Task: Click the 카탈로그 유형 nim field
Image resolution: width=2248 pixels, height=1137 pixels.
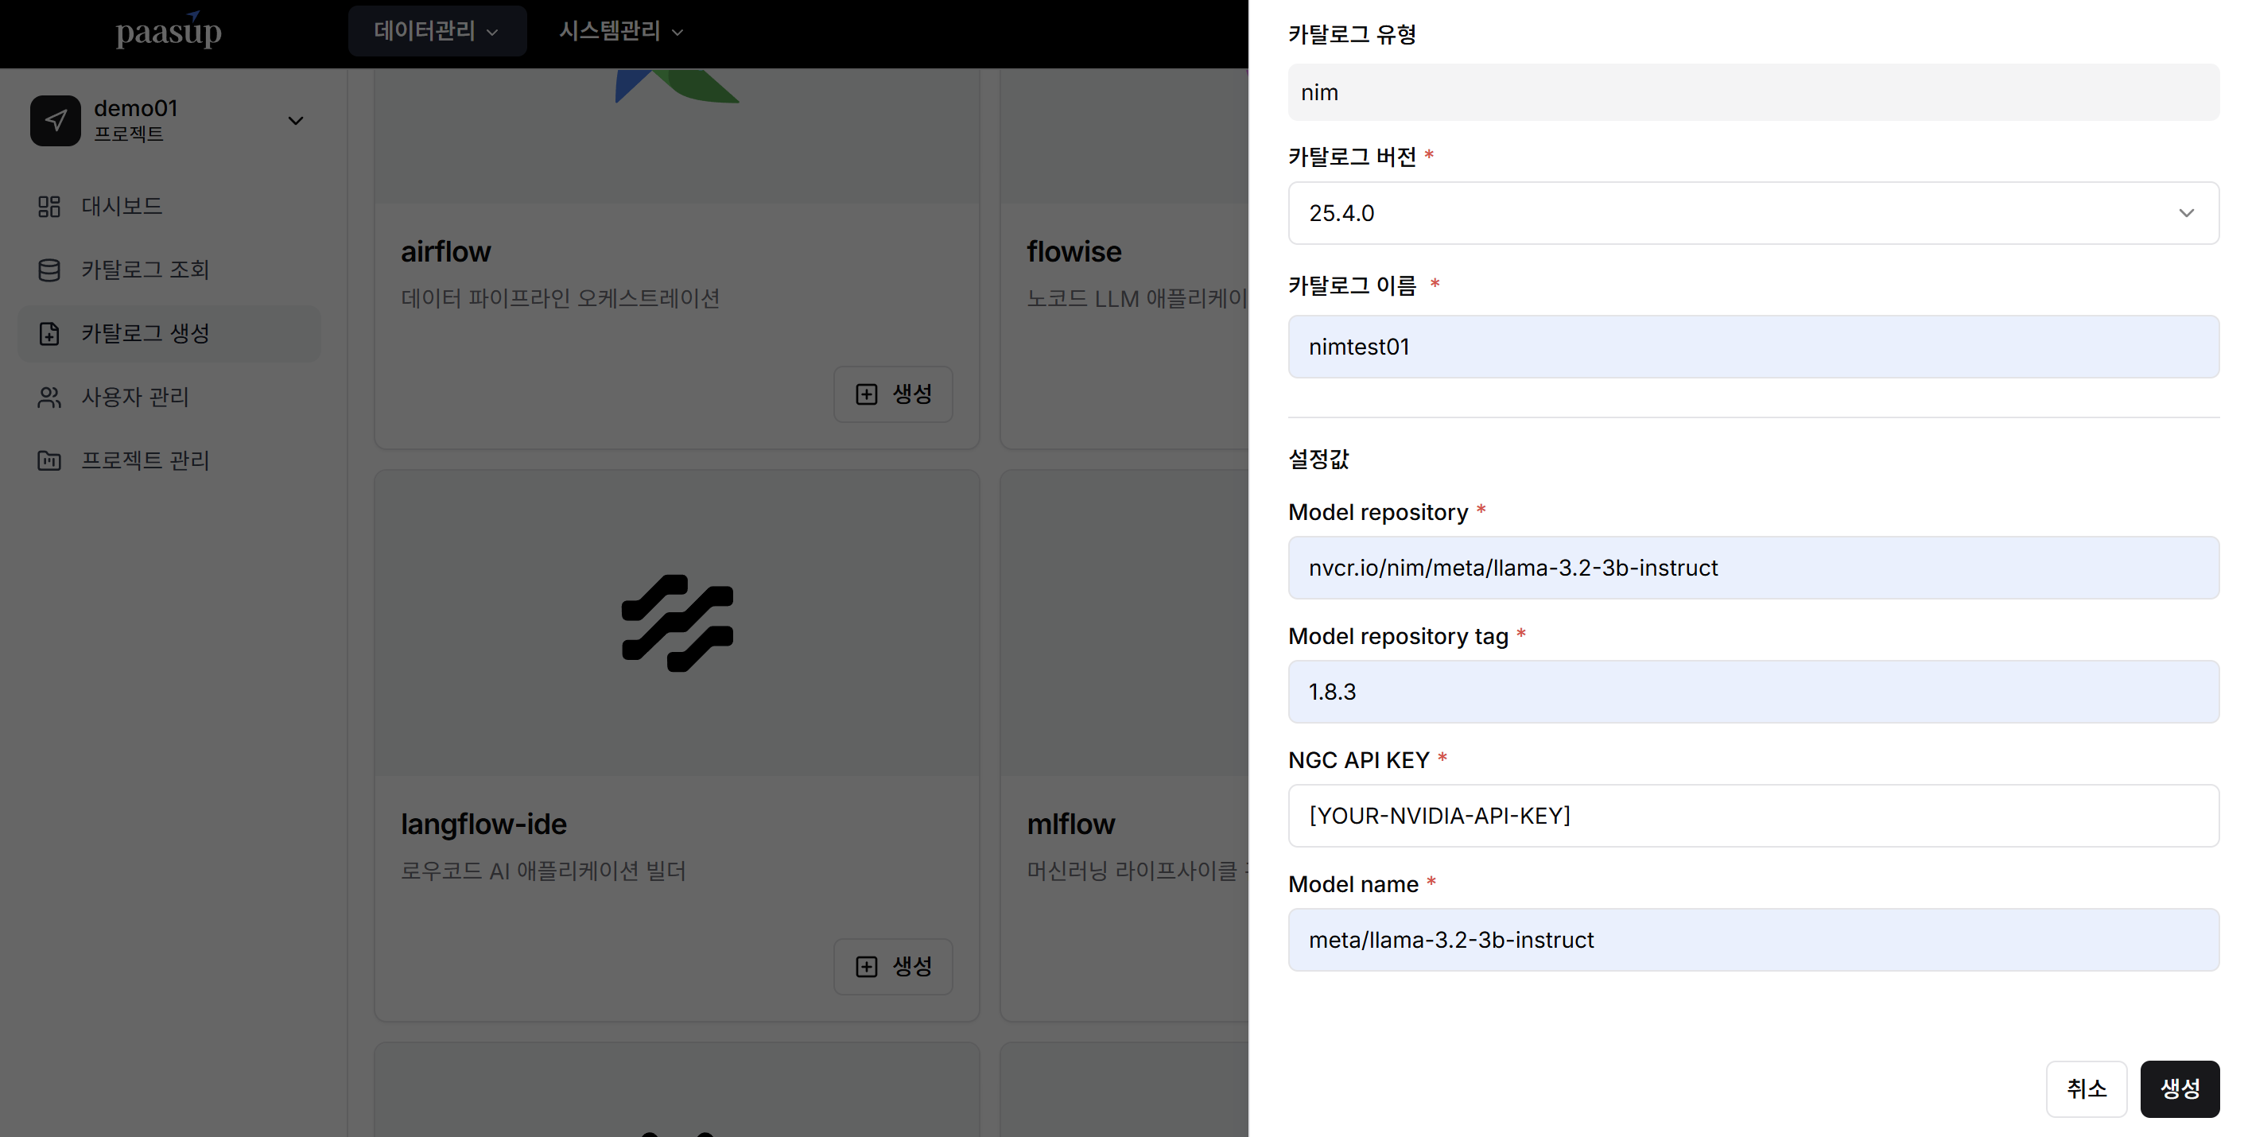Action: [x=1753, y=92]
